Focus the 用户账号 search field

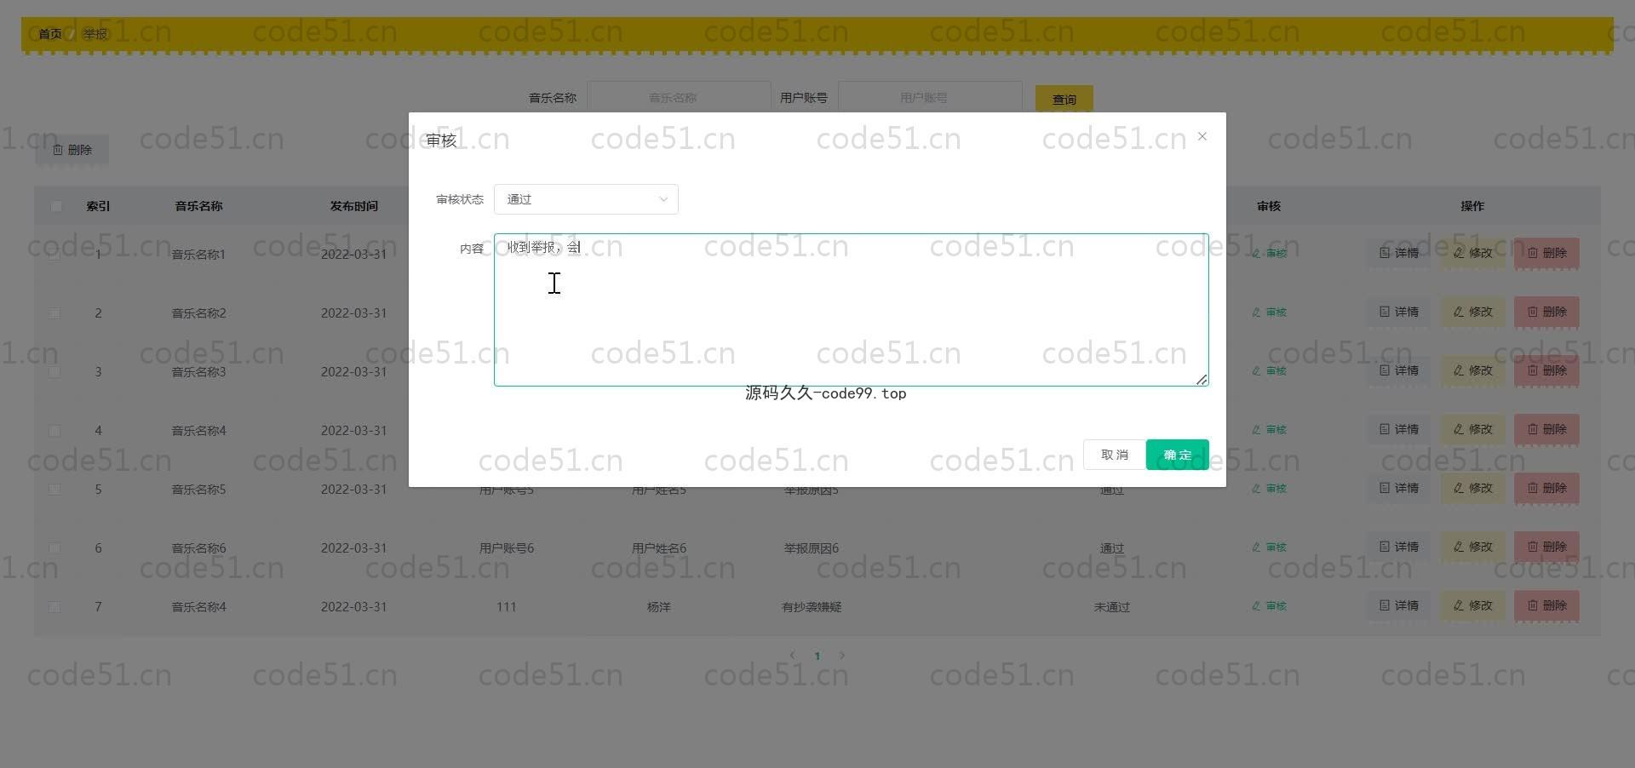pyautogui.click(x=930, y=97)
